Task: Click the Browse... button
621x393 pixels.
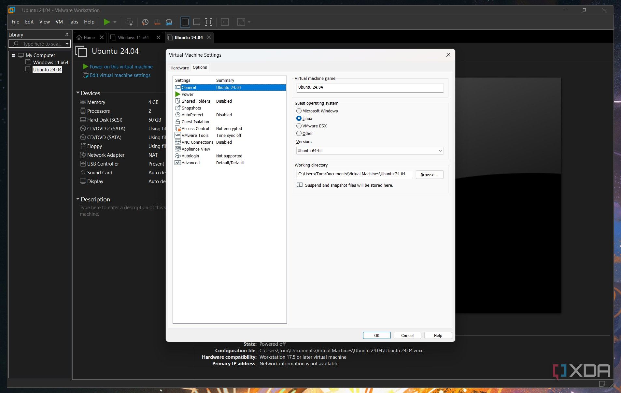Action: tap(429, 175)
